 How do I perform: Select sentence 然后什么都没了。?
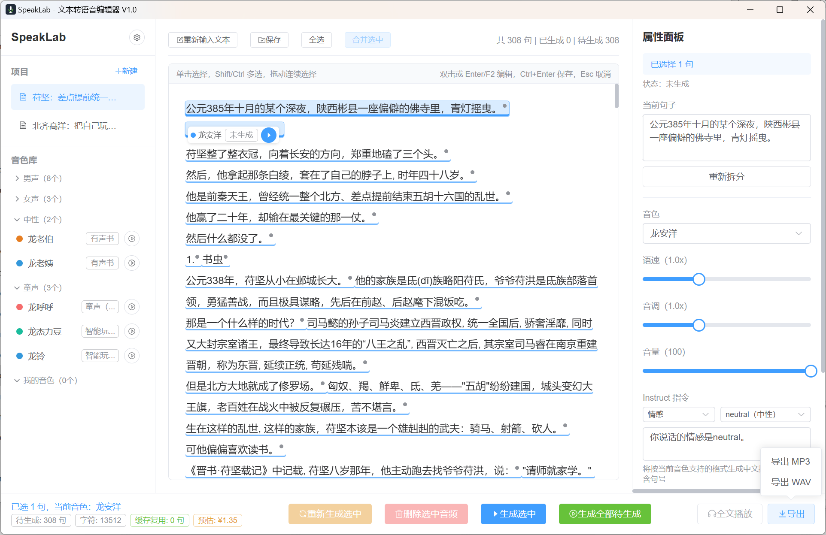(x=230, y=239)
